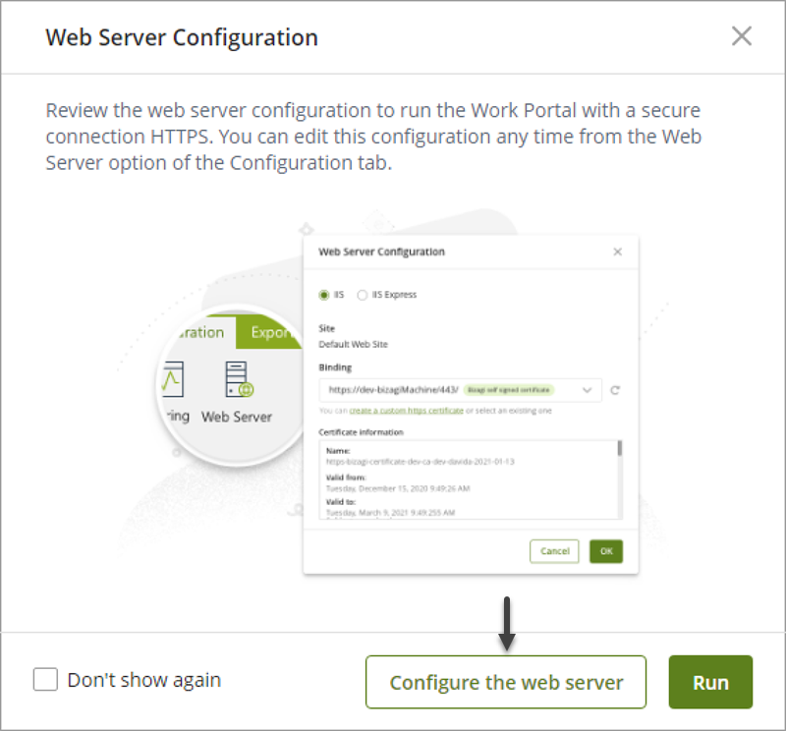Select the IIS radio option
The image size is (786, 731).
tap(324, 295)
